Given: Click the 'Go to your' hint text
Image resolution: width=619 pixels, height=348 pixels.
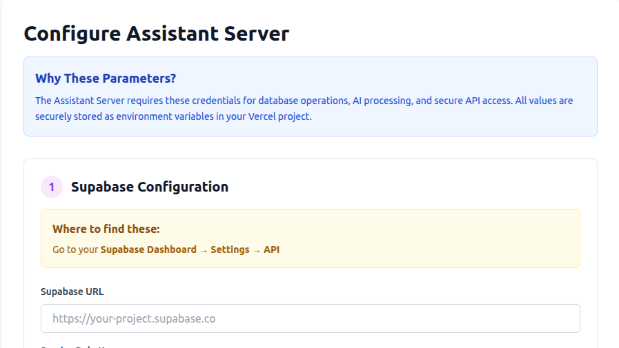Looking at the screenshot, I should pos(75,250).
